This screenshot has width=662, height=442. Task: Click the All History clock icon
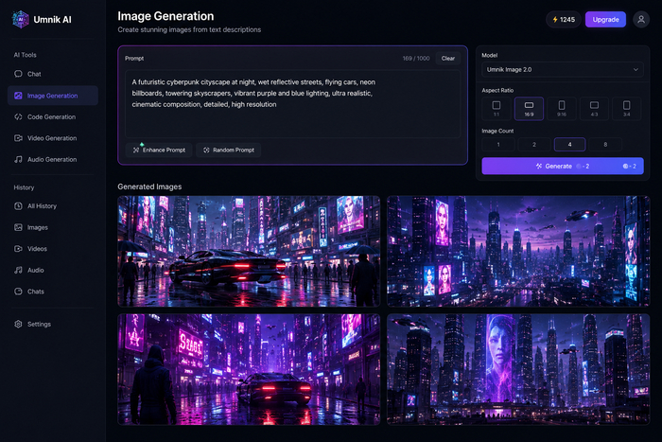tap(18, 206)
